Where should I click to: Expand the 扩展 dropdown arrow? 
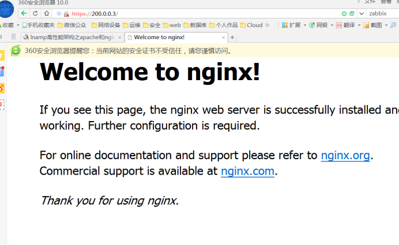[x=305, y=25]
